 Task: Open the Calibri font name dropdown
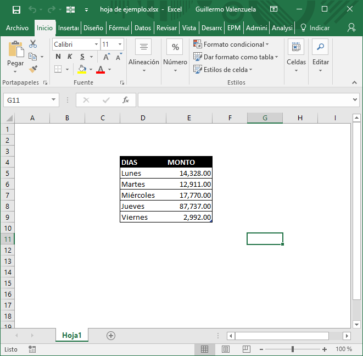(96, 44)
